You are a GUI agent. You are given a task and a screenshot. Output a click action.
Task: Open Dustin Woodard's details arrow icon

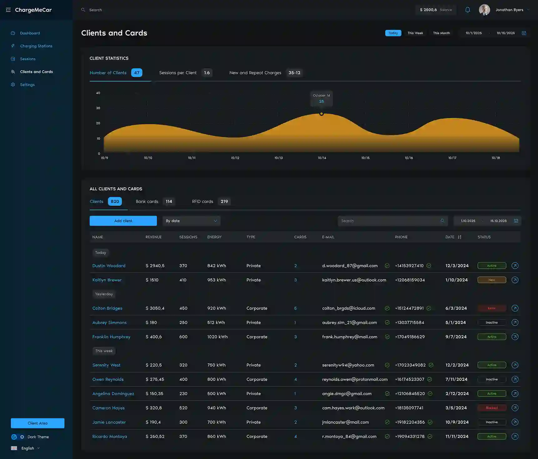[515, 266]
